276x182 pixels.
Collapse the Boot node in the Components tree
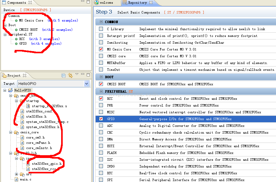coord(5,25)
